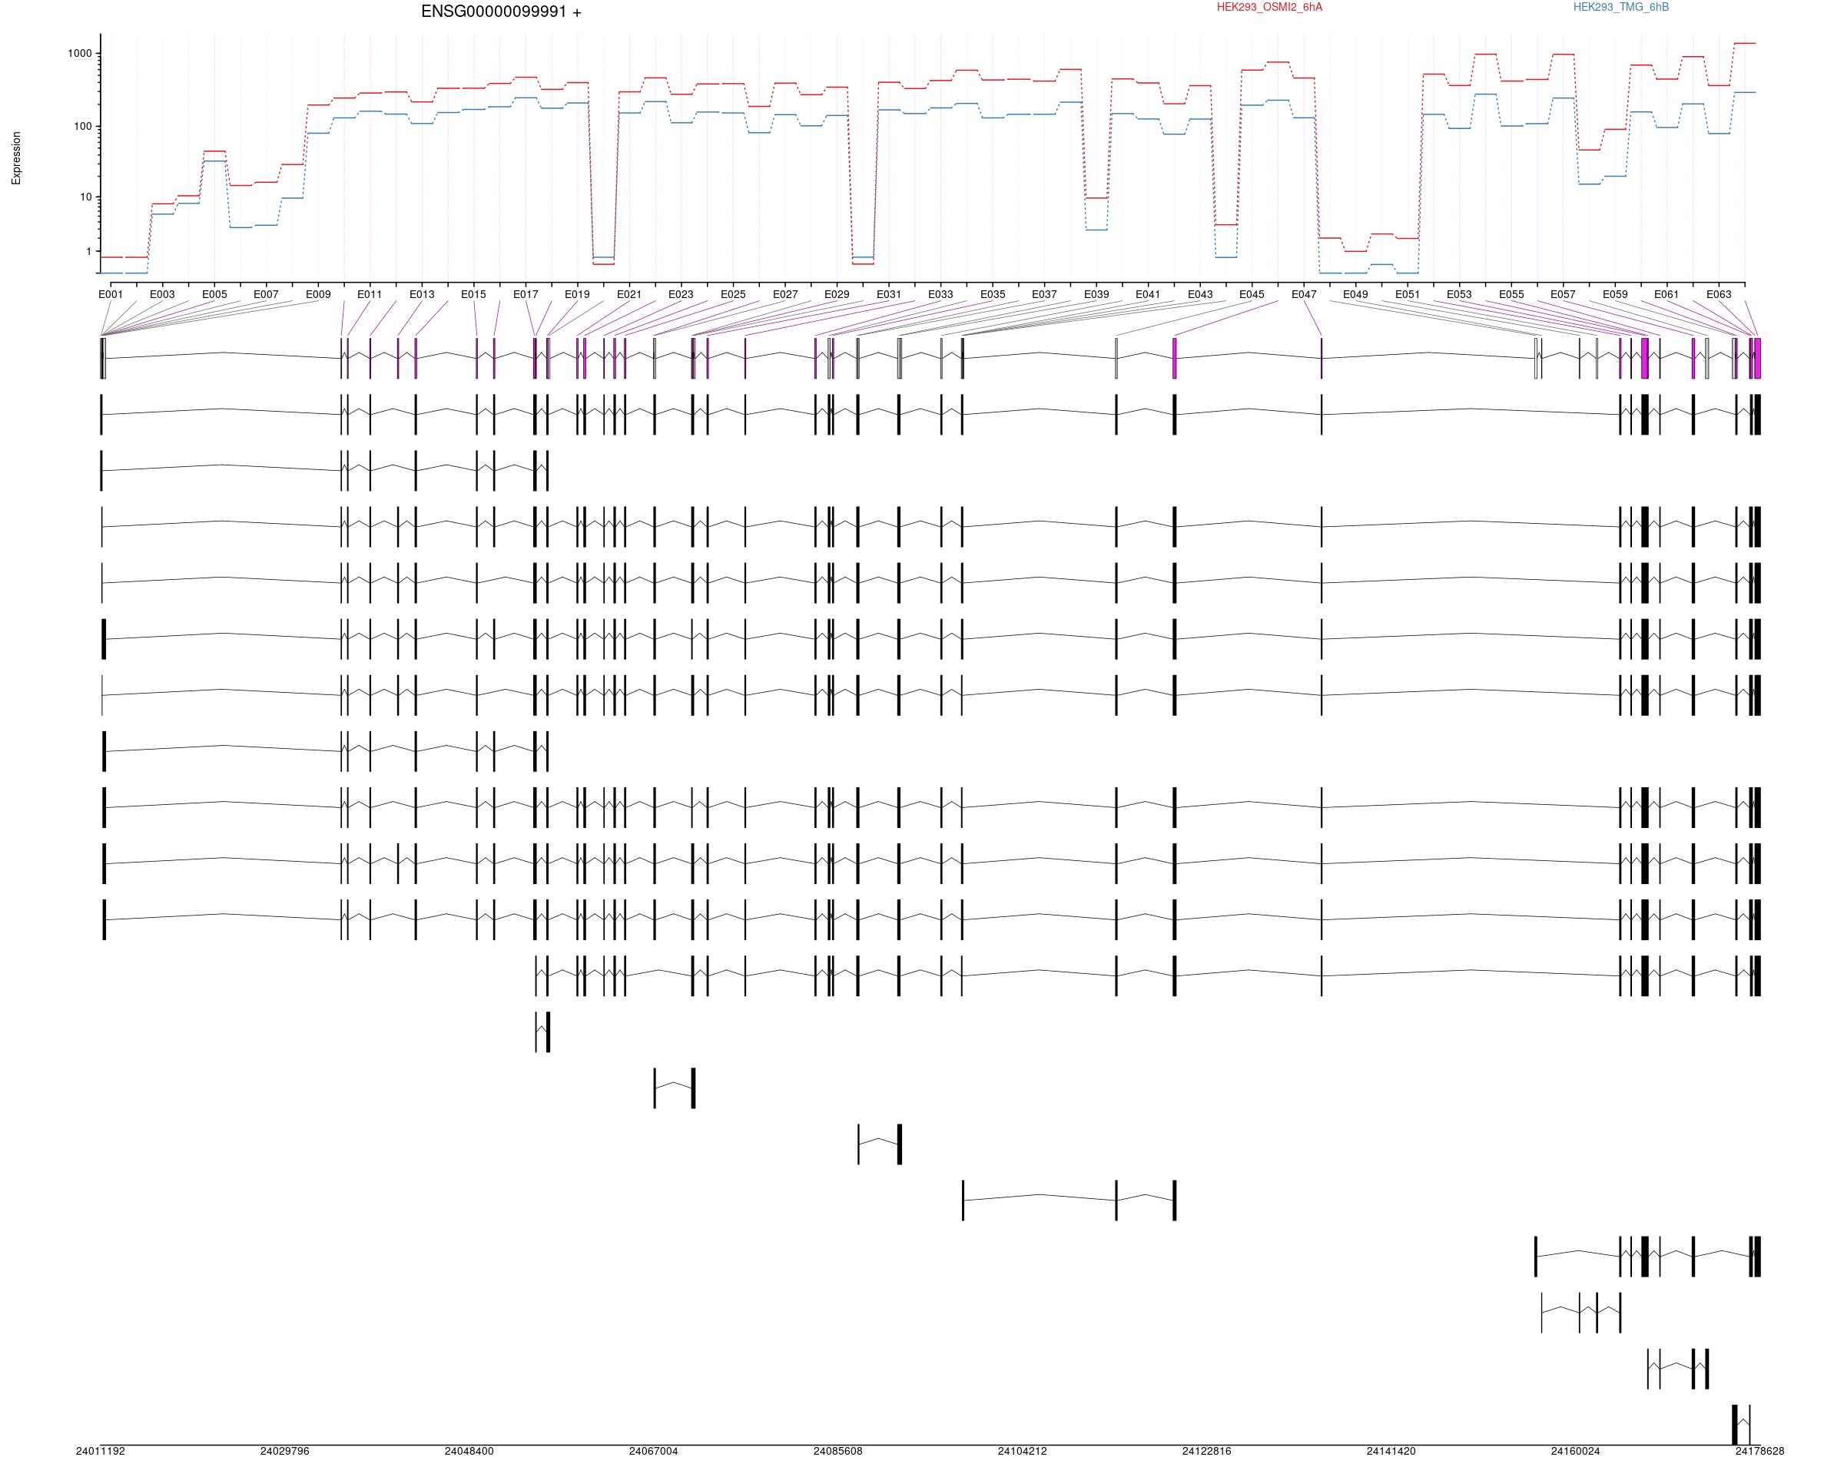The image size is (1844, 1467).
Task: Select exon label E029
Action: tap(837, 295)
